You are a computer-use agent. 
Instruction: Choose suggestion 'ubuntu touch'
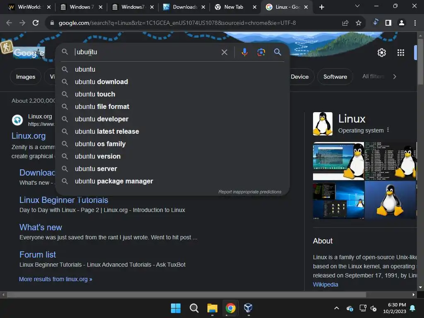[172, 94]
